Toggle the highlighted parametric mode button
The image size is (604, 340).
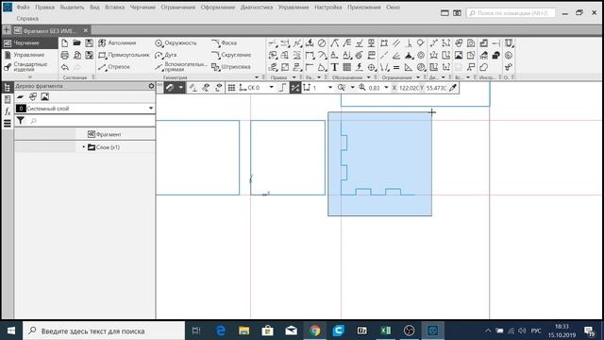(295, 88)
